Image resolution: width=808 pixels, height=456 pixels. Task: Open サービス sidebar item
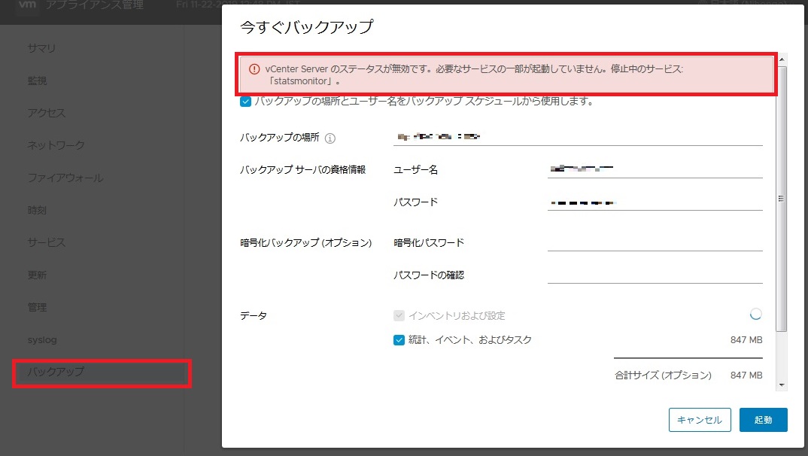click(47, 242)
